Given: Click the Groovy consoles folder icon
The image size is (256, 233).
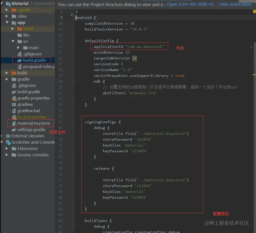Looking at the screenshot, I should (14, 155).
